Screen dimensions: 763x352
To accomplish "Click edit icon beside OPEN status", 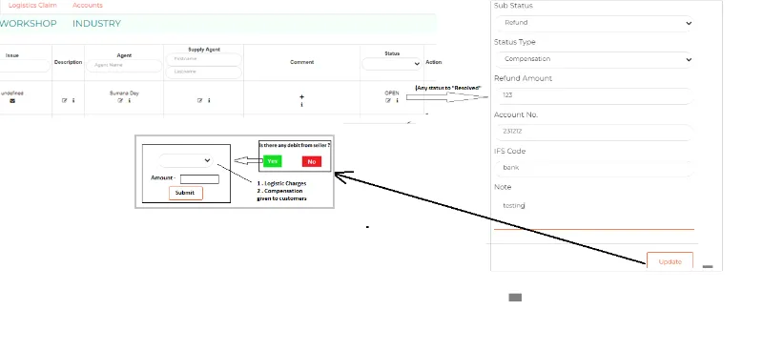I will (x=388, y=100).
